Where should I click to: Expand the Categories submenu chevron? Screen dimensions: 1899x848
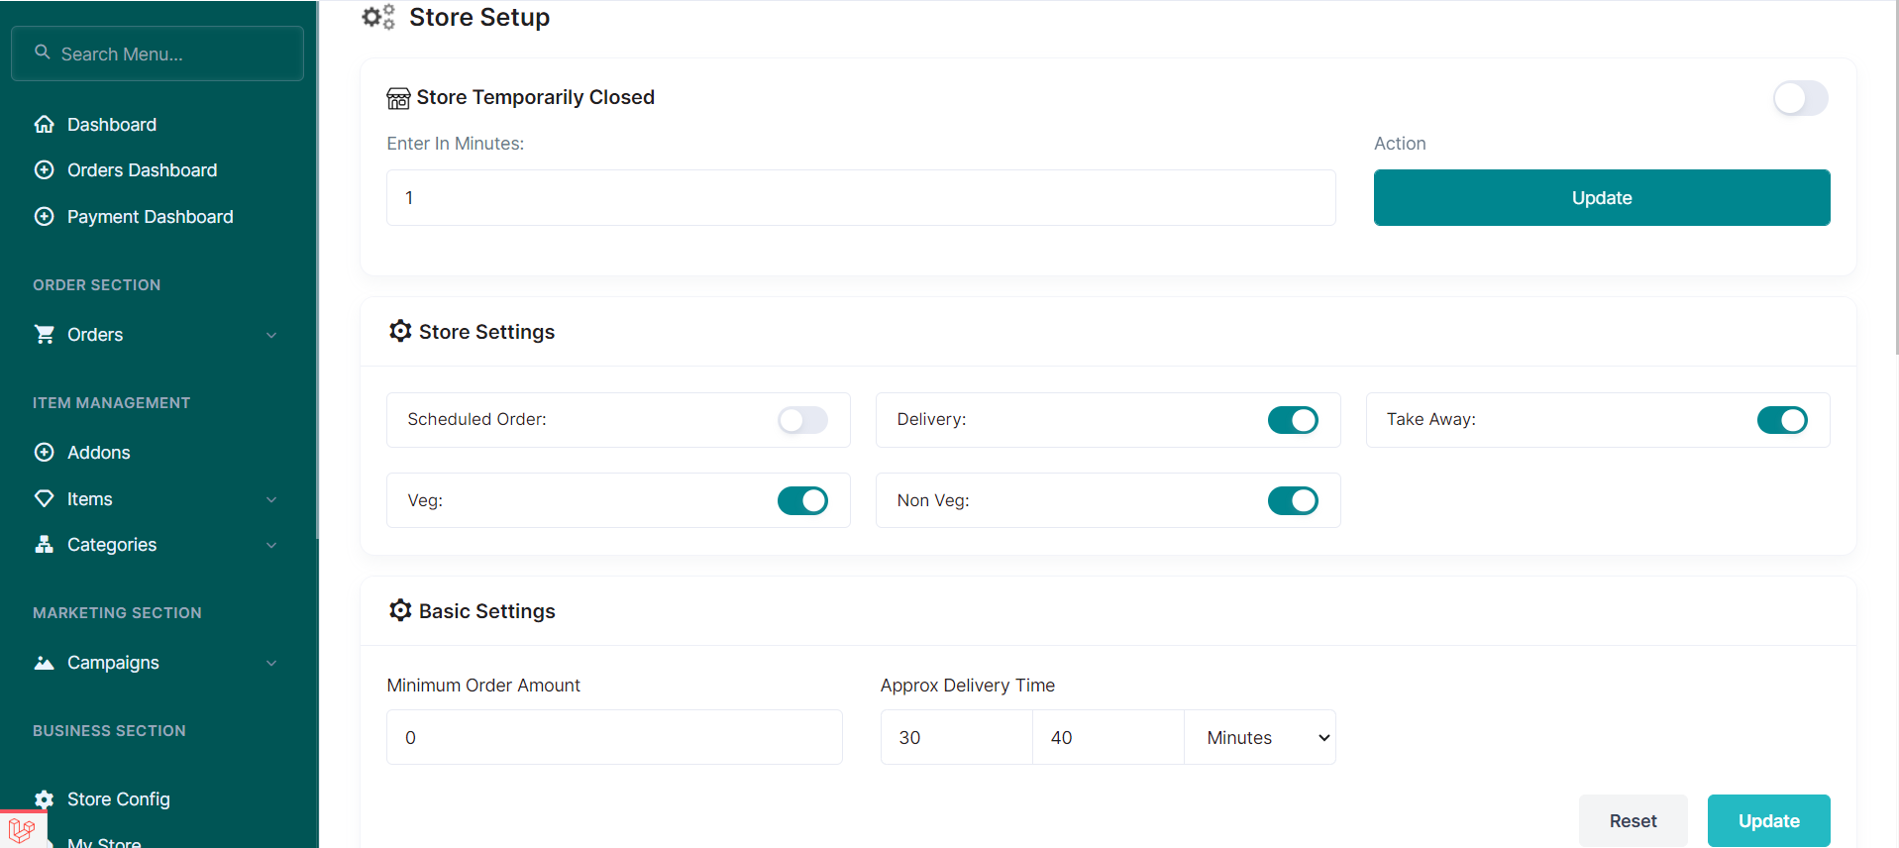tap(271, 545)
